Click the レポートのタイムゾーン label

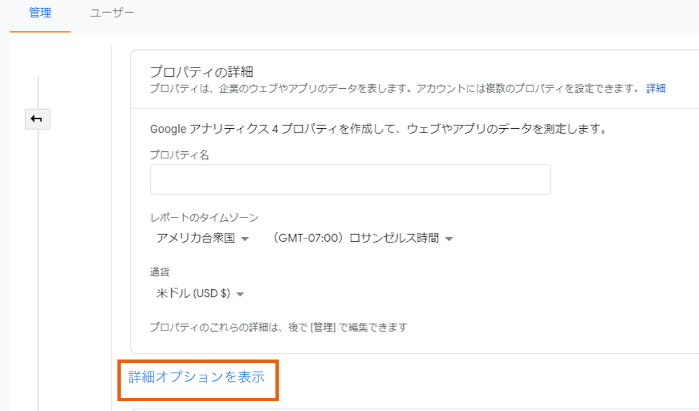(204, 218)
